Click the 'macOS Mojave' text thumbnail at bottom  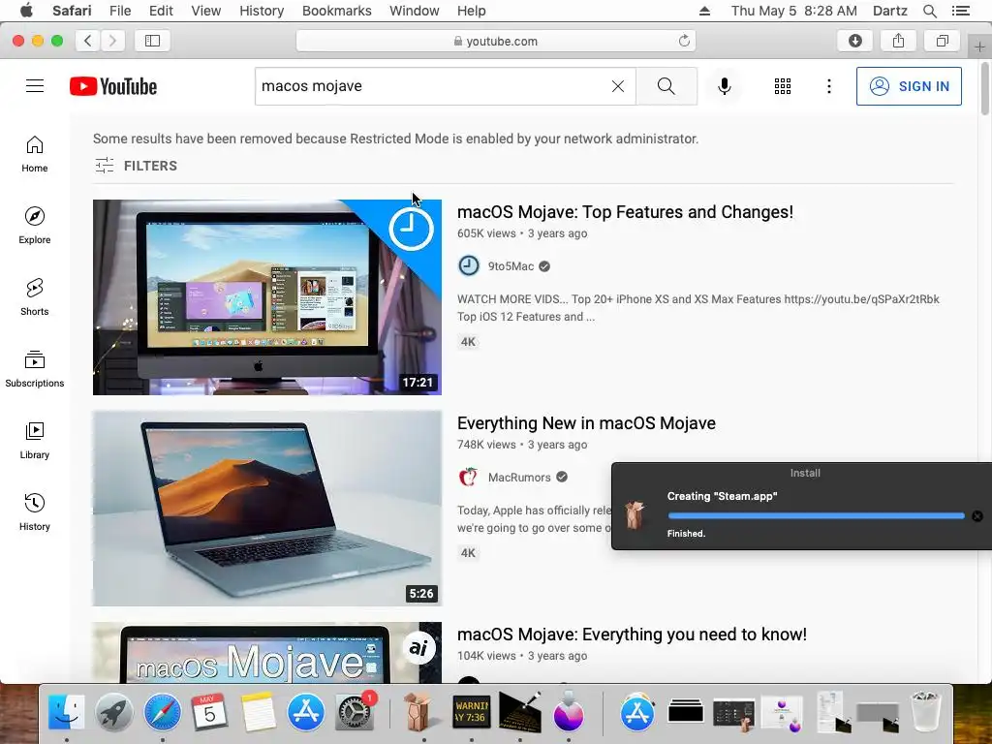[x=267, y=652]
